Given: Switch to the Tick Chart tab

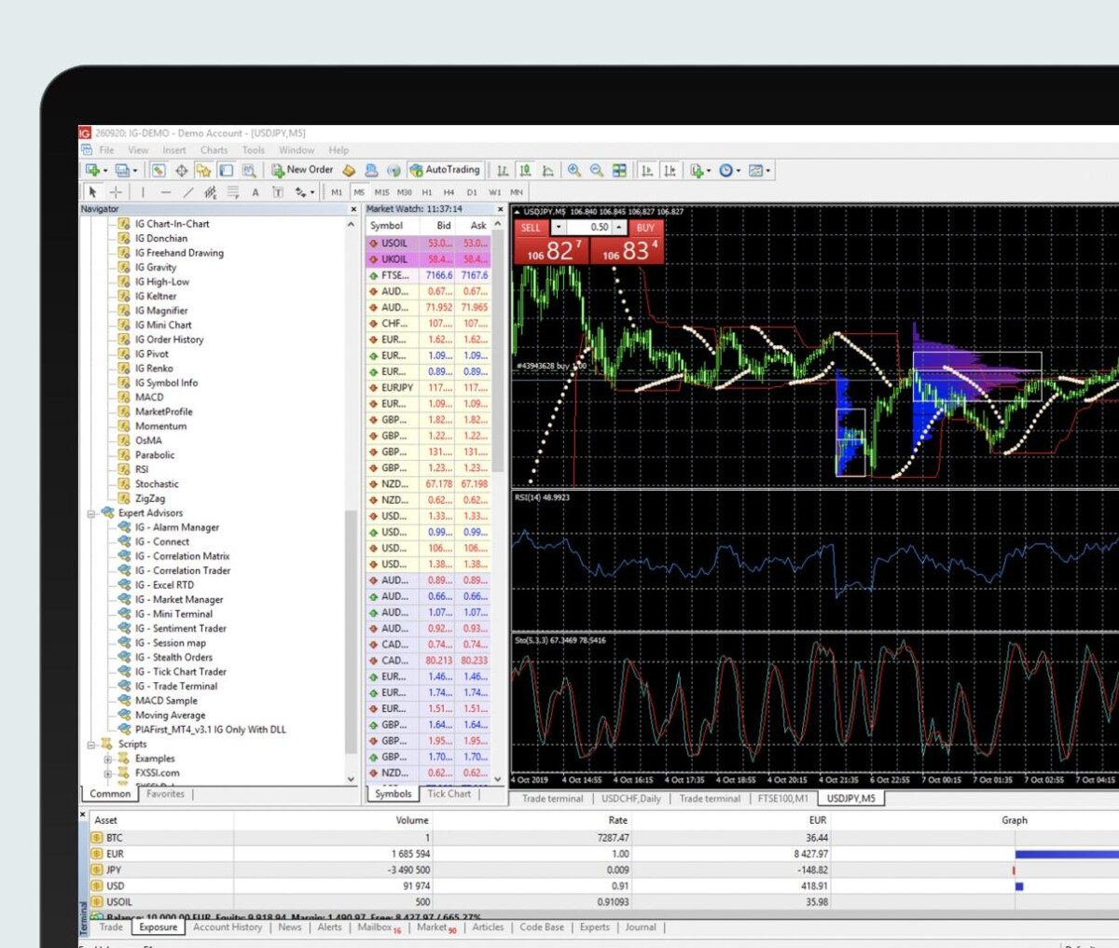Looking at the screenshot, I should [x=449, y=794].
